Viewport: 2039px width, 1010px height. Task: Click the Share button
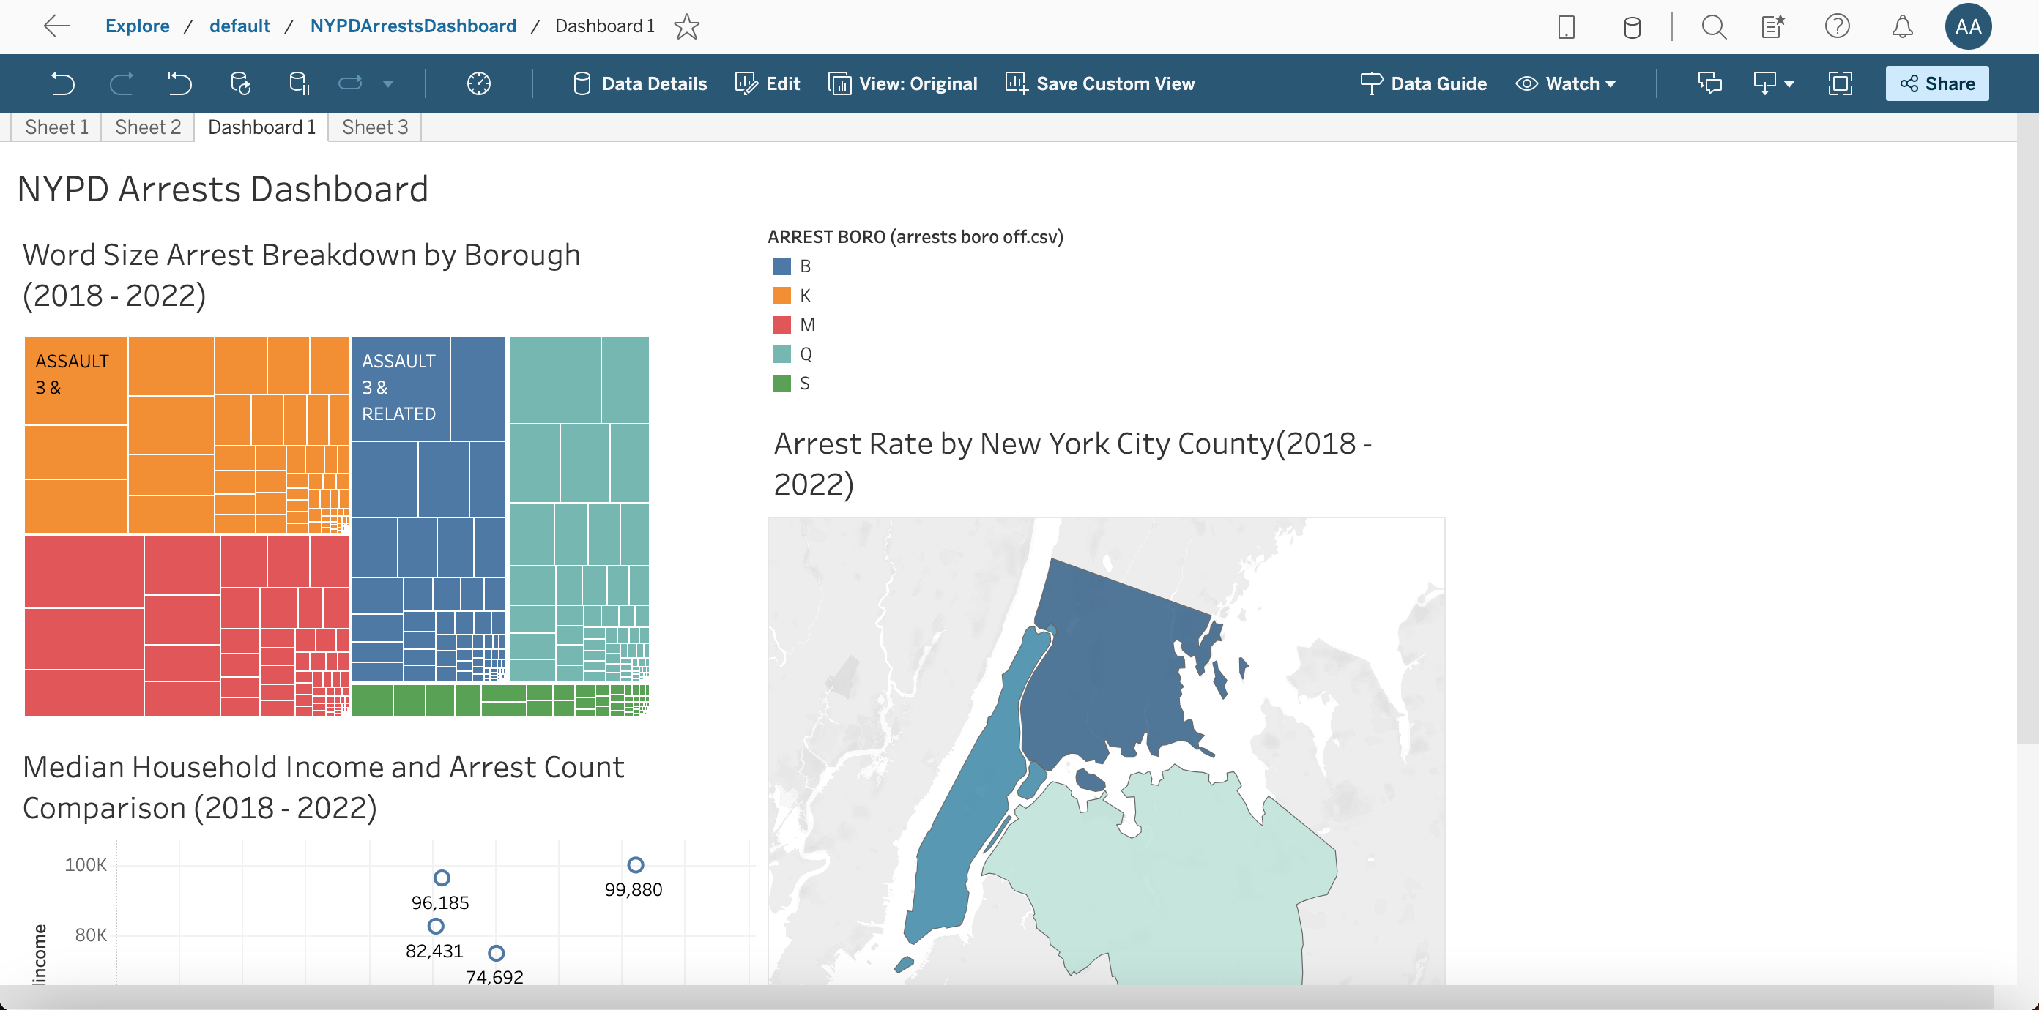[x=1936, y=83]
